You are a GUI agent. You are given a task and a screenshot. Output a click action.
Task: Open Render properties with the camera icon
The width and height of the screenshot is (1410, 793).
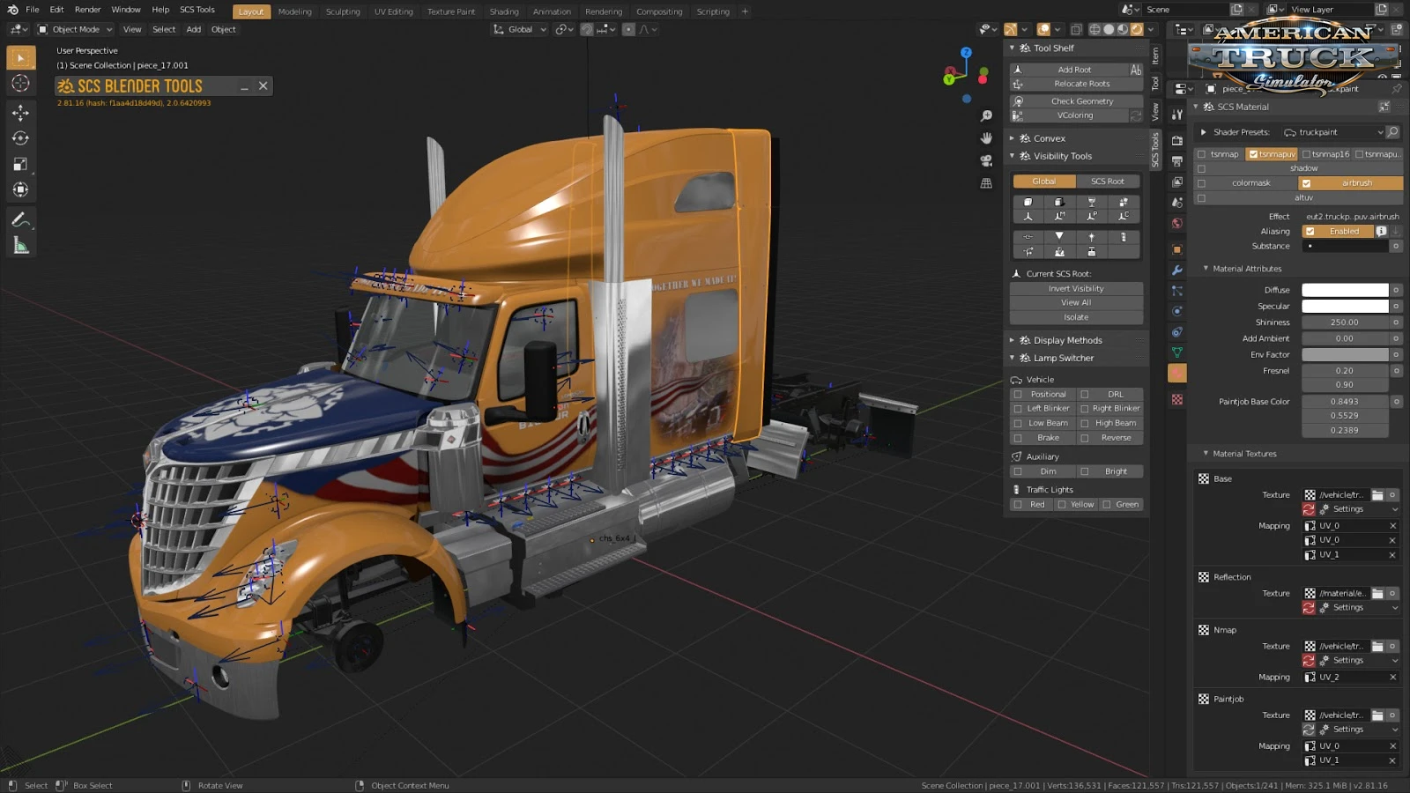(x=1176, y=140)
